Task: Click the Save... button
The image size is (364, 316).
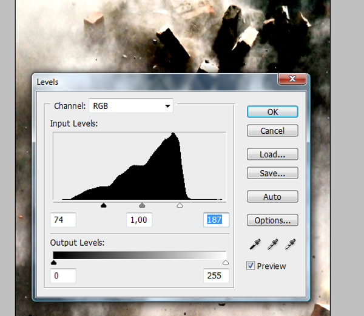Action: (272, 173)
